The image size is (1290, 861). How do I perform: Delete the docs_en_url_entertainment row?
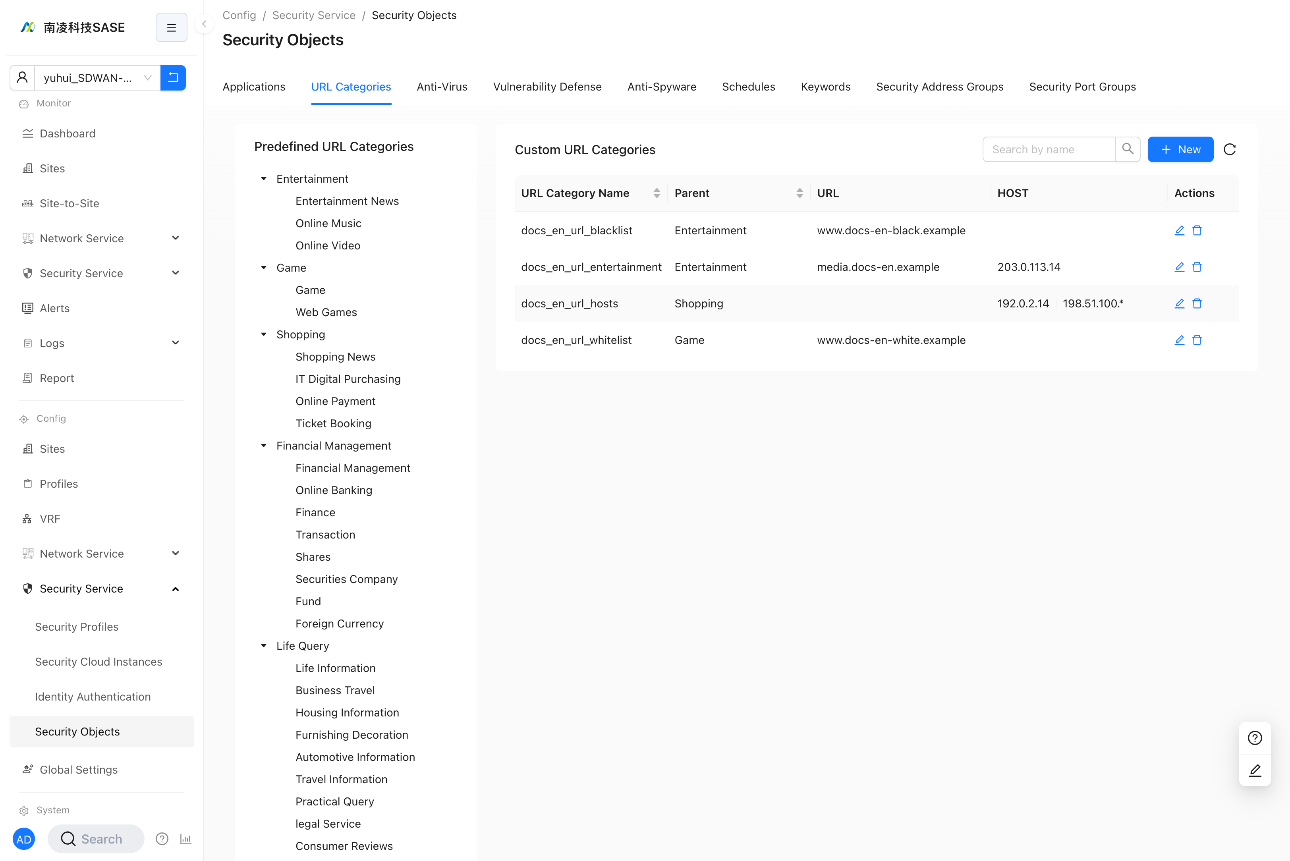(1197, 267)
